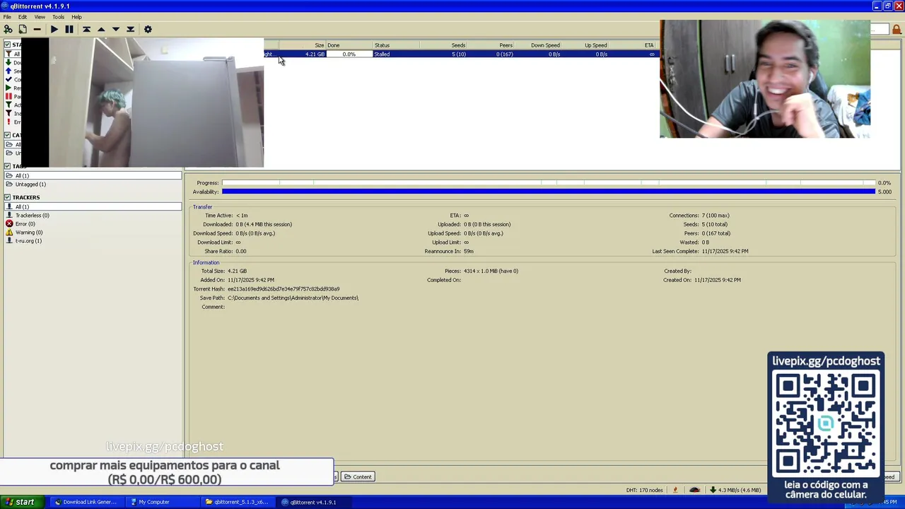This screenshot has width=905, height=509.
Task: Move torrent down in queue
Action: (116, 29)
